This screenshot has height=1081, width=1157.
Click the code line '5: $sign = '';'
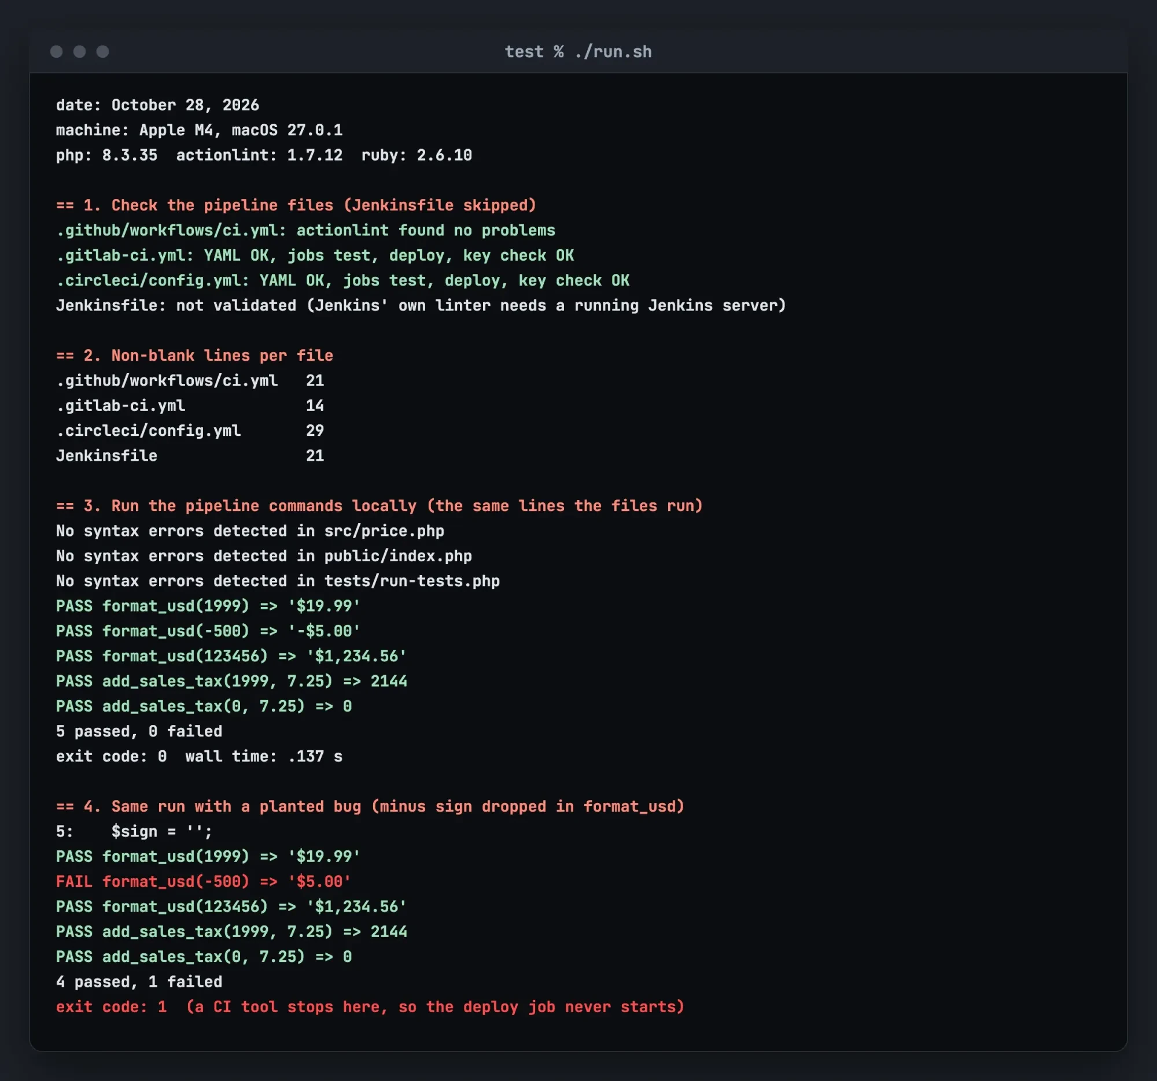tap(134, 831)
